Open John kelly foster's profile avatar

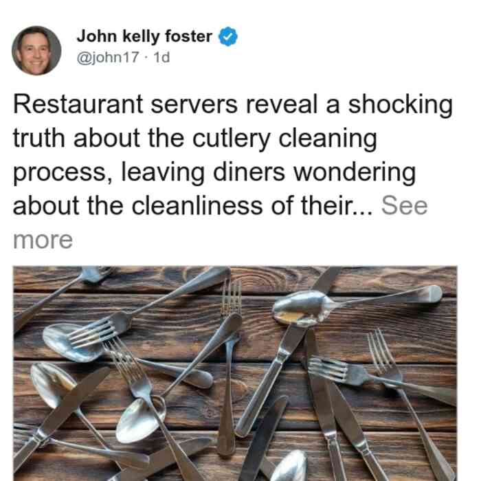(36, 51)
